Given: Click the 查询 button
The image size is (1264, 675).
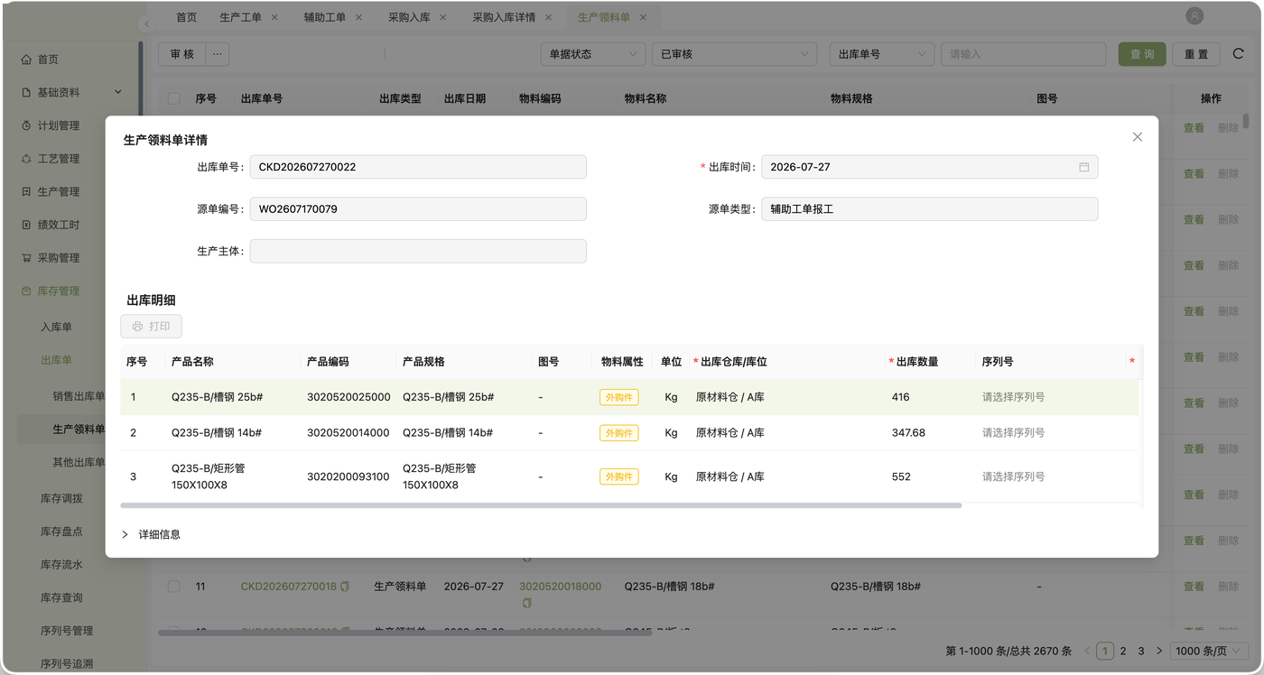Looking at the screenshot, I should tap(1142, 54).
